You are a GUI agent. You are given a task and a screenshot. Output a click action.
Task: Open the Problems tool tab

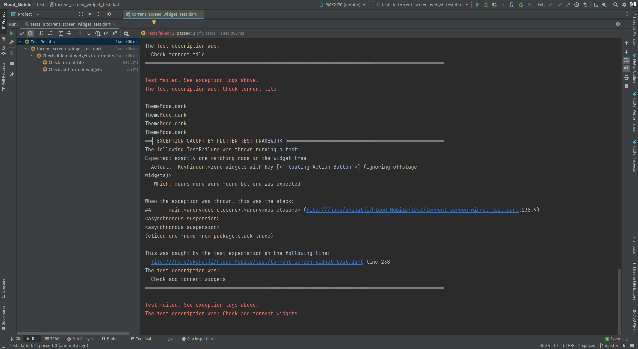point(113,339)
